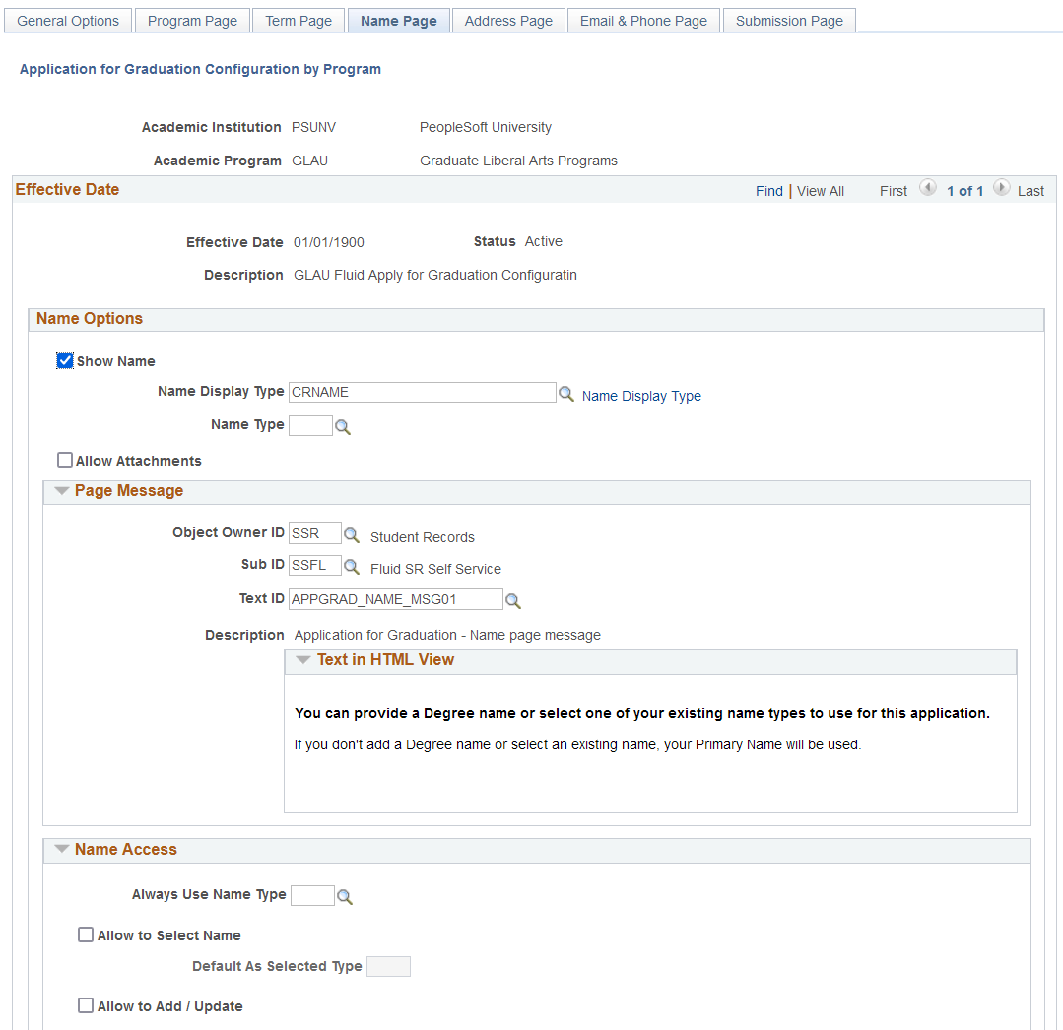Open the Name Type lookup magnifier
The width and height of the screenshot is (1063, 1030).
[x=343, y=427]
